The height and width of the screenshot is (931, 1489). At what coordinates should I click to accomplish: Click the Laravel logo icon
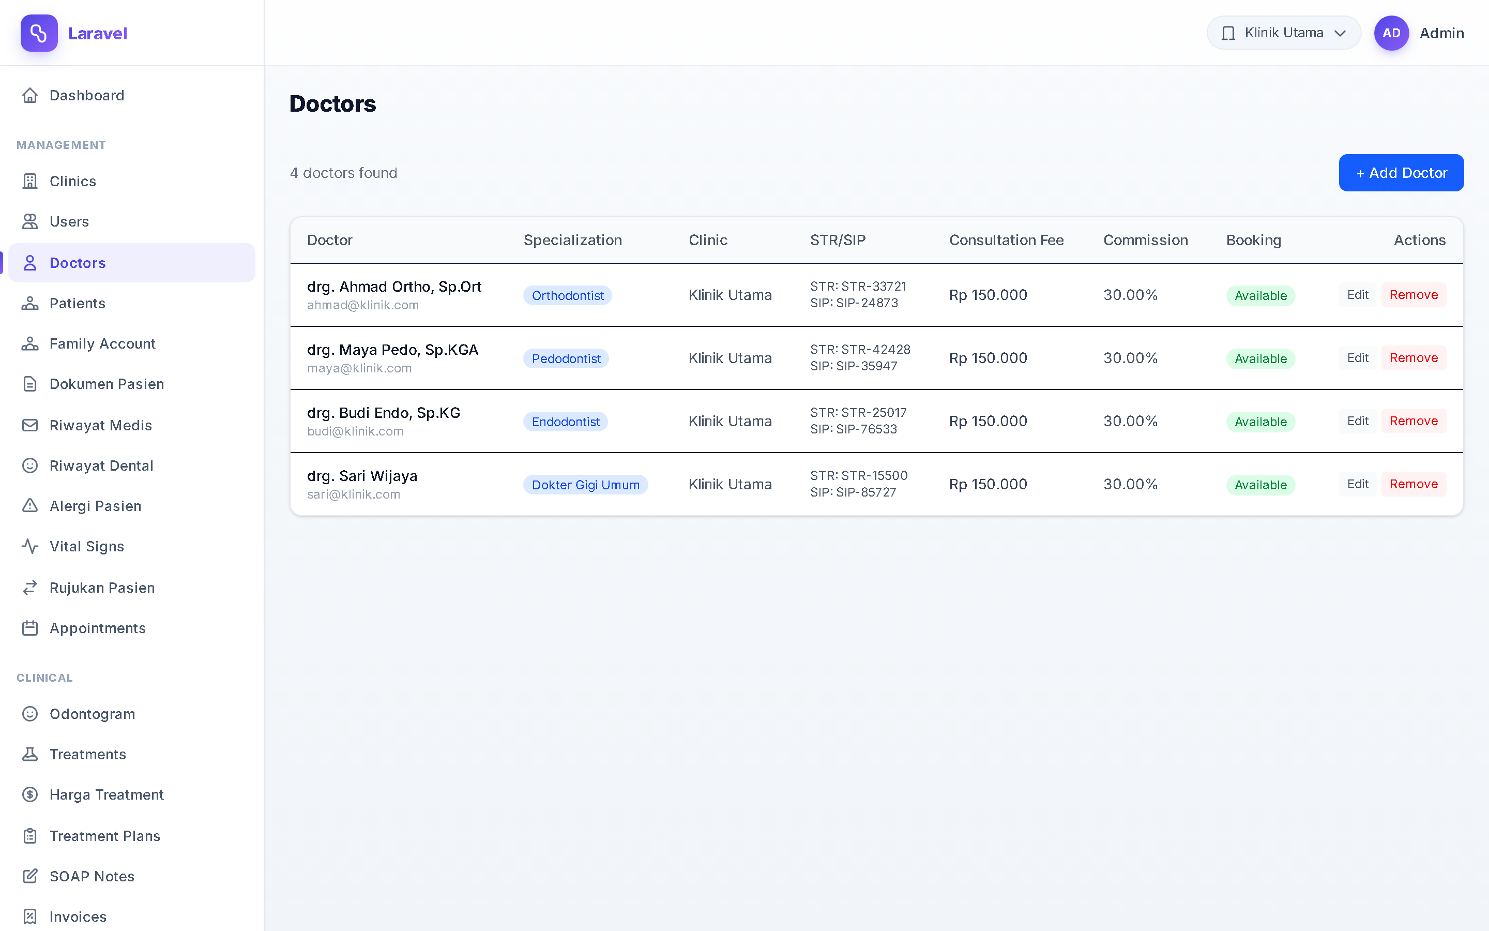[39, 33]
